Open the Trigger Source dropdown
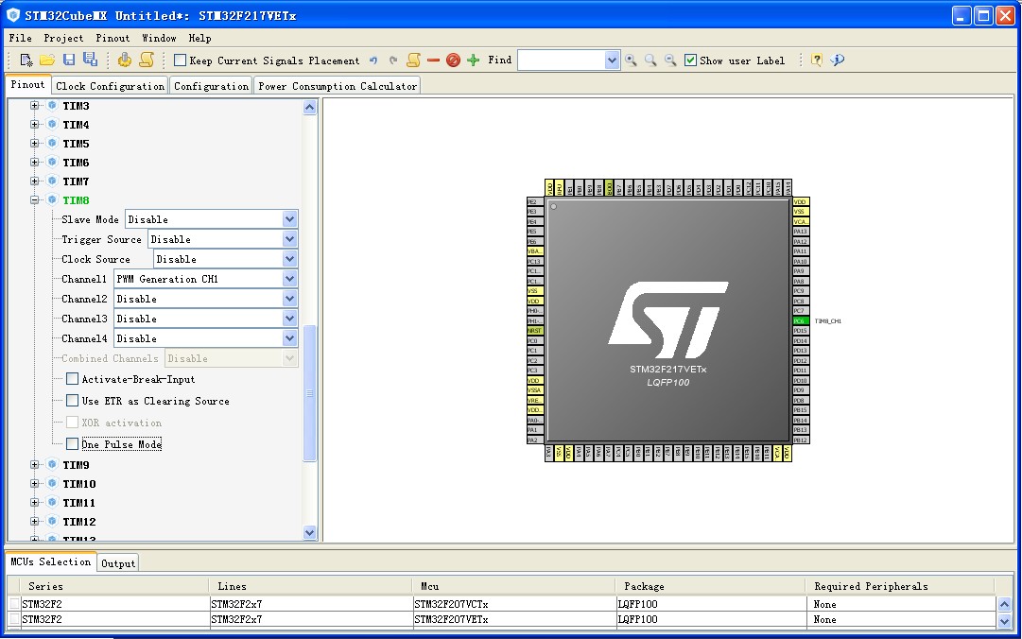The width and height of the screenshot is (1022, 639). [290, 239]
